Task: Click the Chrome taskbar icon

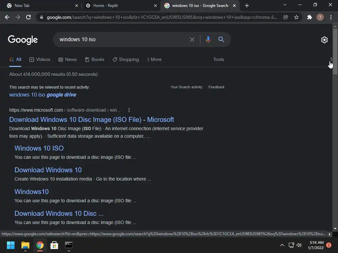Action: tap(40, 245)
